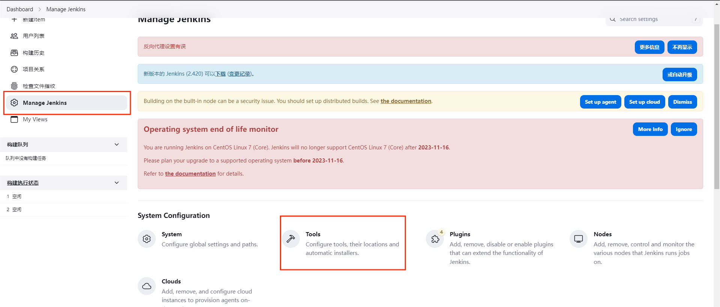Select Manage Jenkins sidebar item

tap(67, 103)
